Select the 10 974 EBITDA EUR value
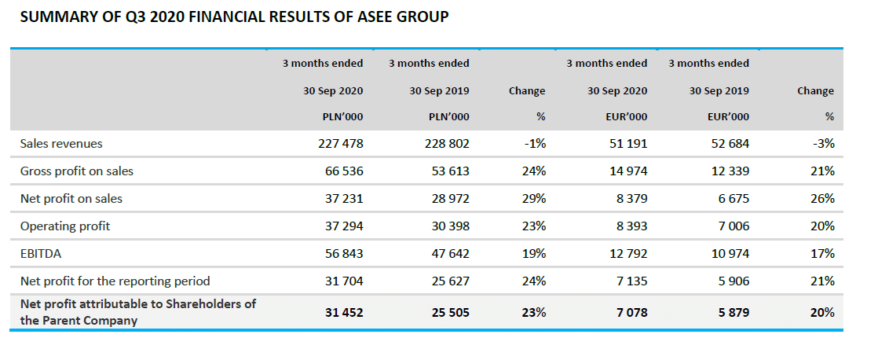Viewport: 889px width, 349px height. click(729, 254)
